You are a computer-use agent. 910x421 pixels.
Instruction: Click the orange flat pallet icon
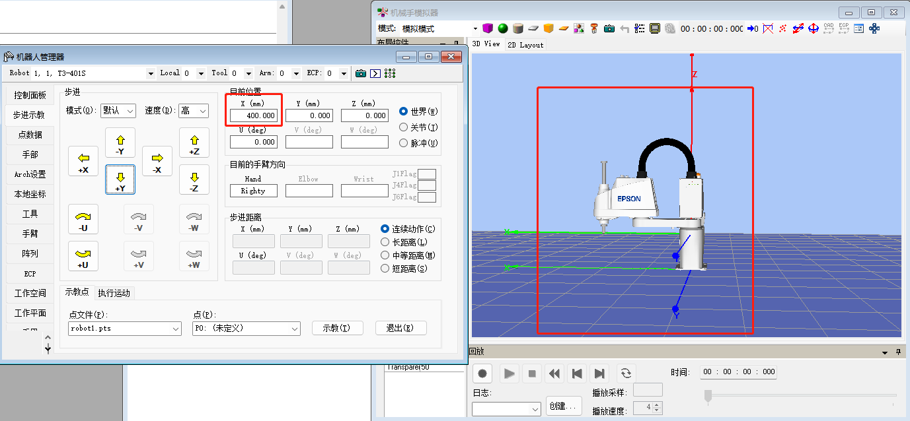[564, 28]
